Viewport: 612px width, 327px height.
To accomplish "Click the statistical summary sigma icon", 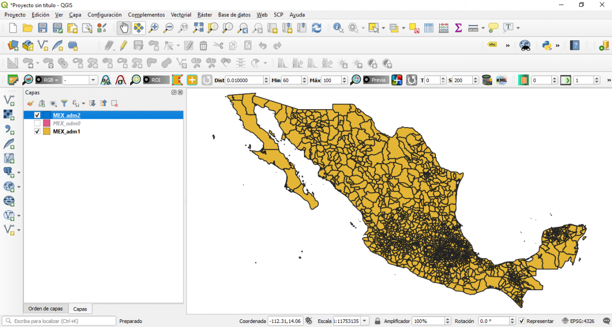I will tap(458, 28).
